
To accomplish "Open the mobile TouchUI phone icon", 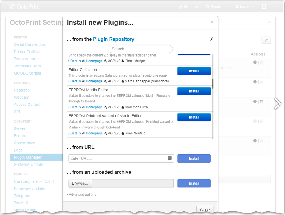I will (264, 7).
